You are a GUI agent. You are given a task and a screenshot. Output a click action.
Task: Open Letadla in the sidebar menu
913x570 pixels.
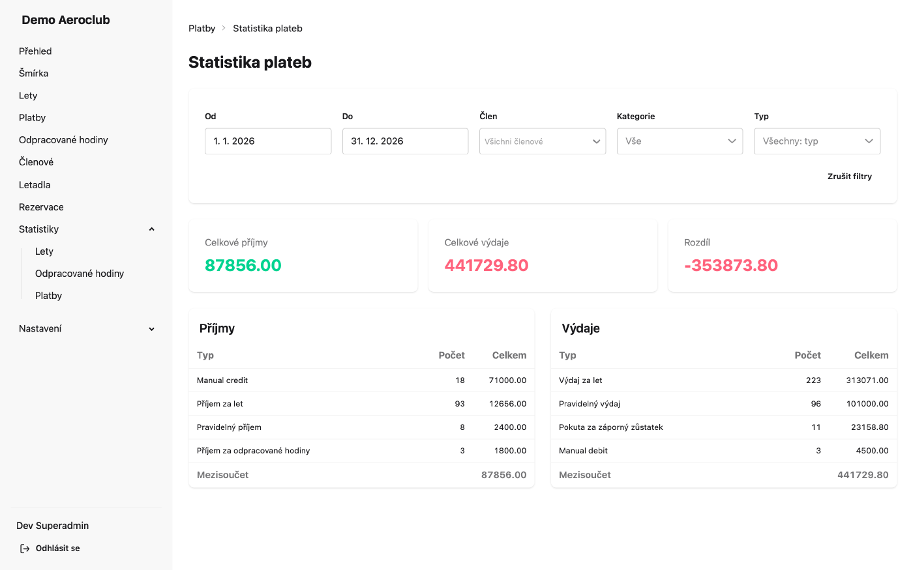[x=35, y=185]
